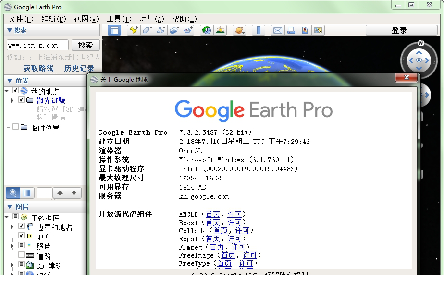Screen dimensions: 444x286
Task: Click the N north marker on compass
Action: [421, 43]
